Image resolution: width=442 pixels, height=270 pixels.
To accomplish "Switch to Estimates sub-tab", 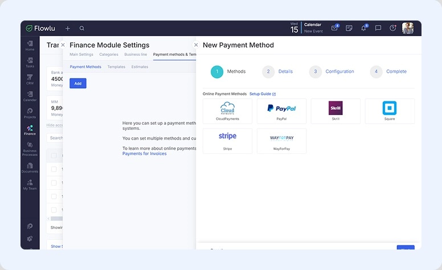I will (140, 67).
